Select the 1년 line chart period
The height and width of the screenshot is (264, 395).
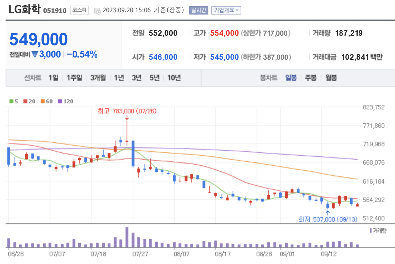point(119,78)
